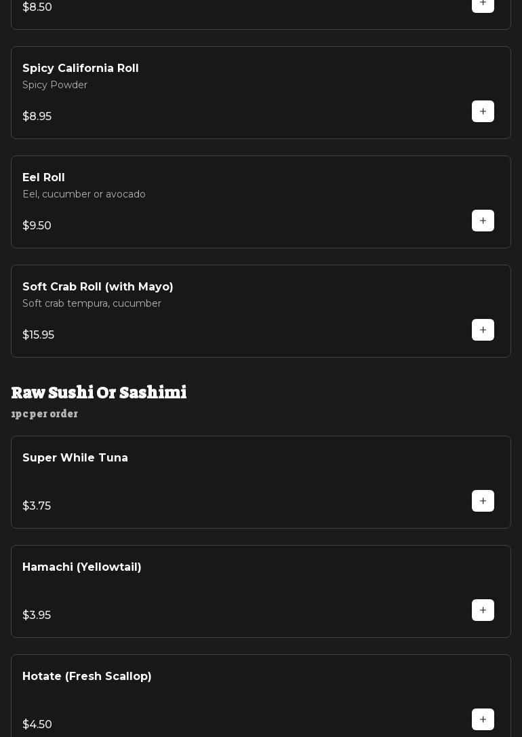Open the Spicy California Roll item title

tap(81, 69)
